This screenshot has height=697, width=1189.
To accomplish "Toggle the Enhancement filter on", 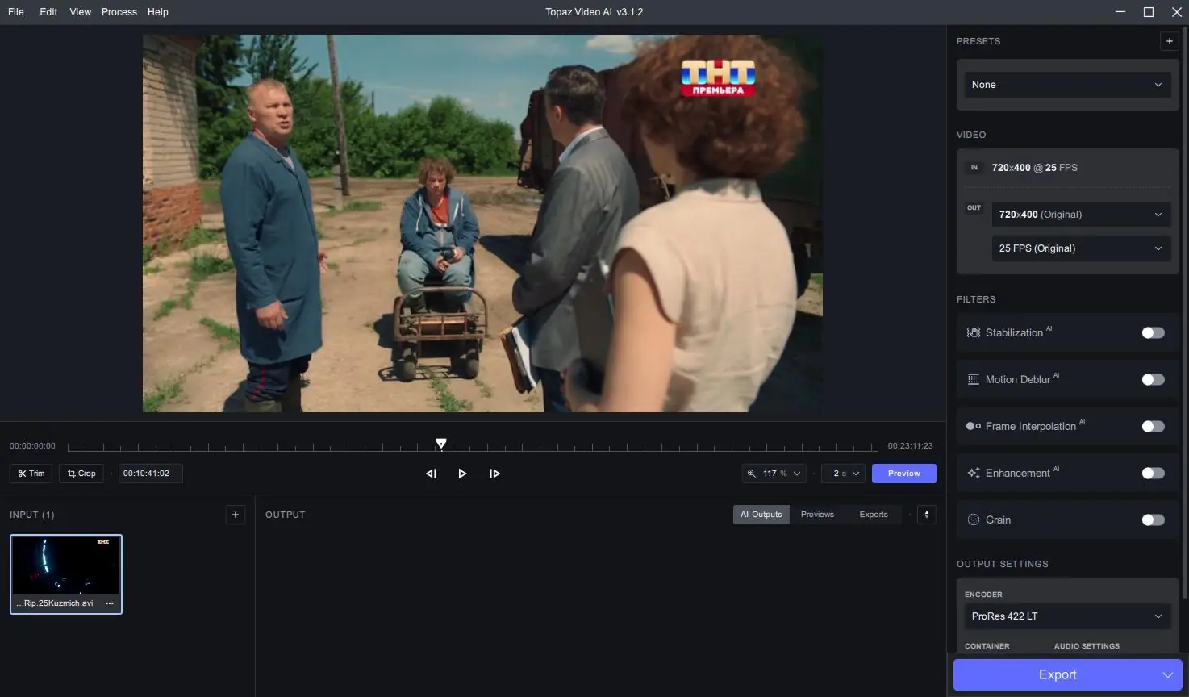I will [1154, 473].
